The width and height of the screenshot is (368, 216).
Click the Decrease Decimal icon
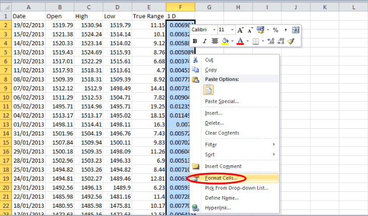point(280,41)
